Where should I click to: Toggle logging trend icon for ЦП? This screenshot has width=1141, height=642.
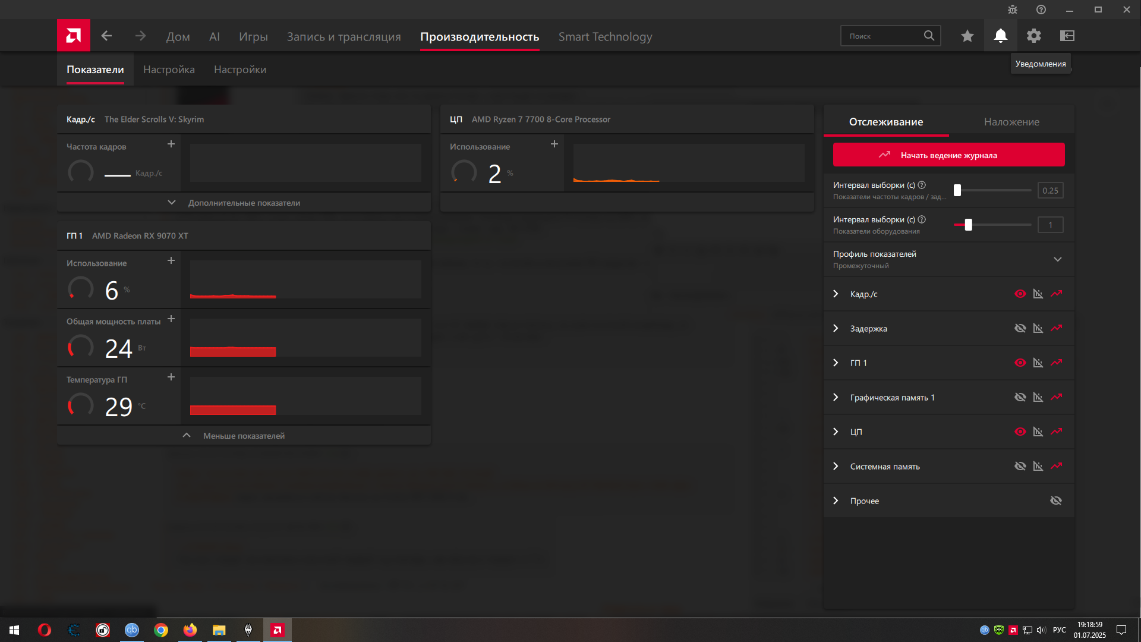(1057, 432)
